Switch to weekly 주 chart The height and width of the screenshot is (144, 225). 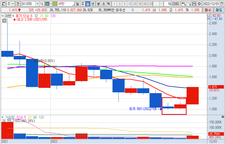83,4
